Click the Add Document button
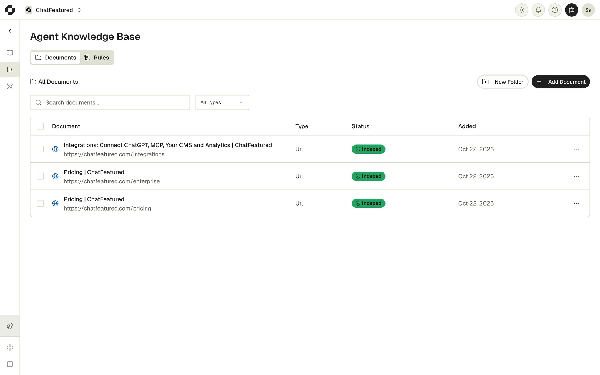Screen dimensions: 600x375 561,82
